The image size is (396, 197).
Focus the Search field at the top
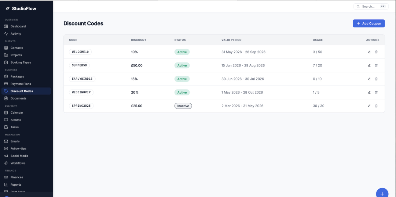click(371, 7)
